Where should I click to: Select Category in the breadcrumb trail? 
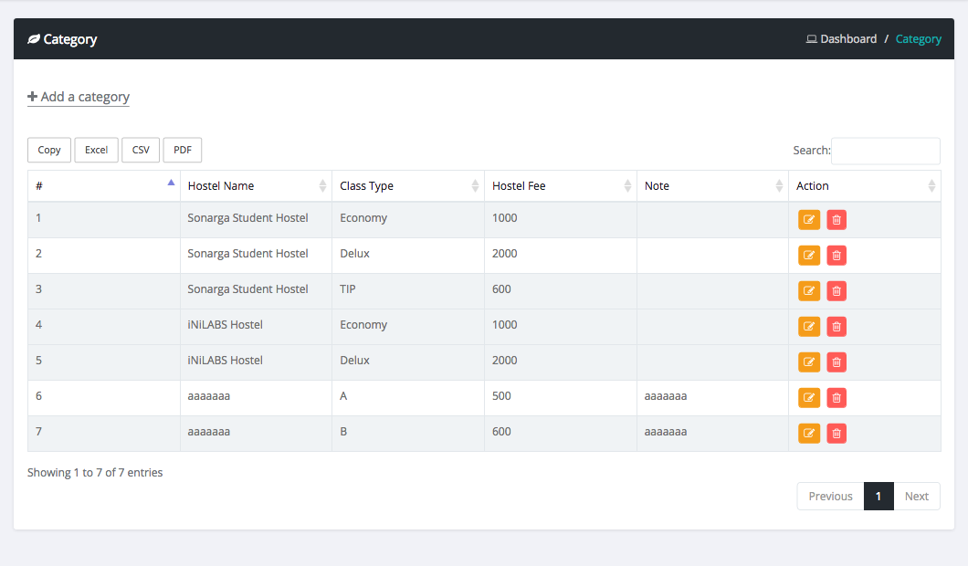pyautogui.click(x=918, y=38)
